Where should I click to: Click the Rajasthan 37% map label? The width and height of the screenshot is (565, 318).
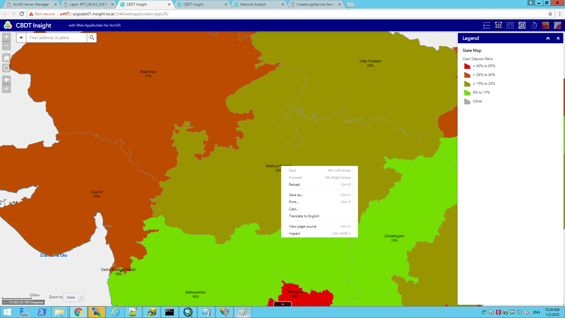click(x=148, y=74)
